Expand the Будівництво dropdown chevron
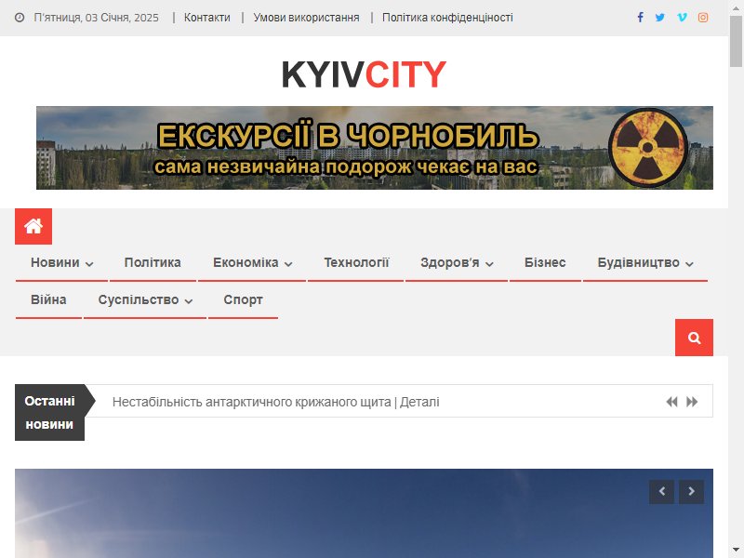 [x=689, y=264]
